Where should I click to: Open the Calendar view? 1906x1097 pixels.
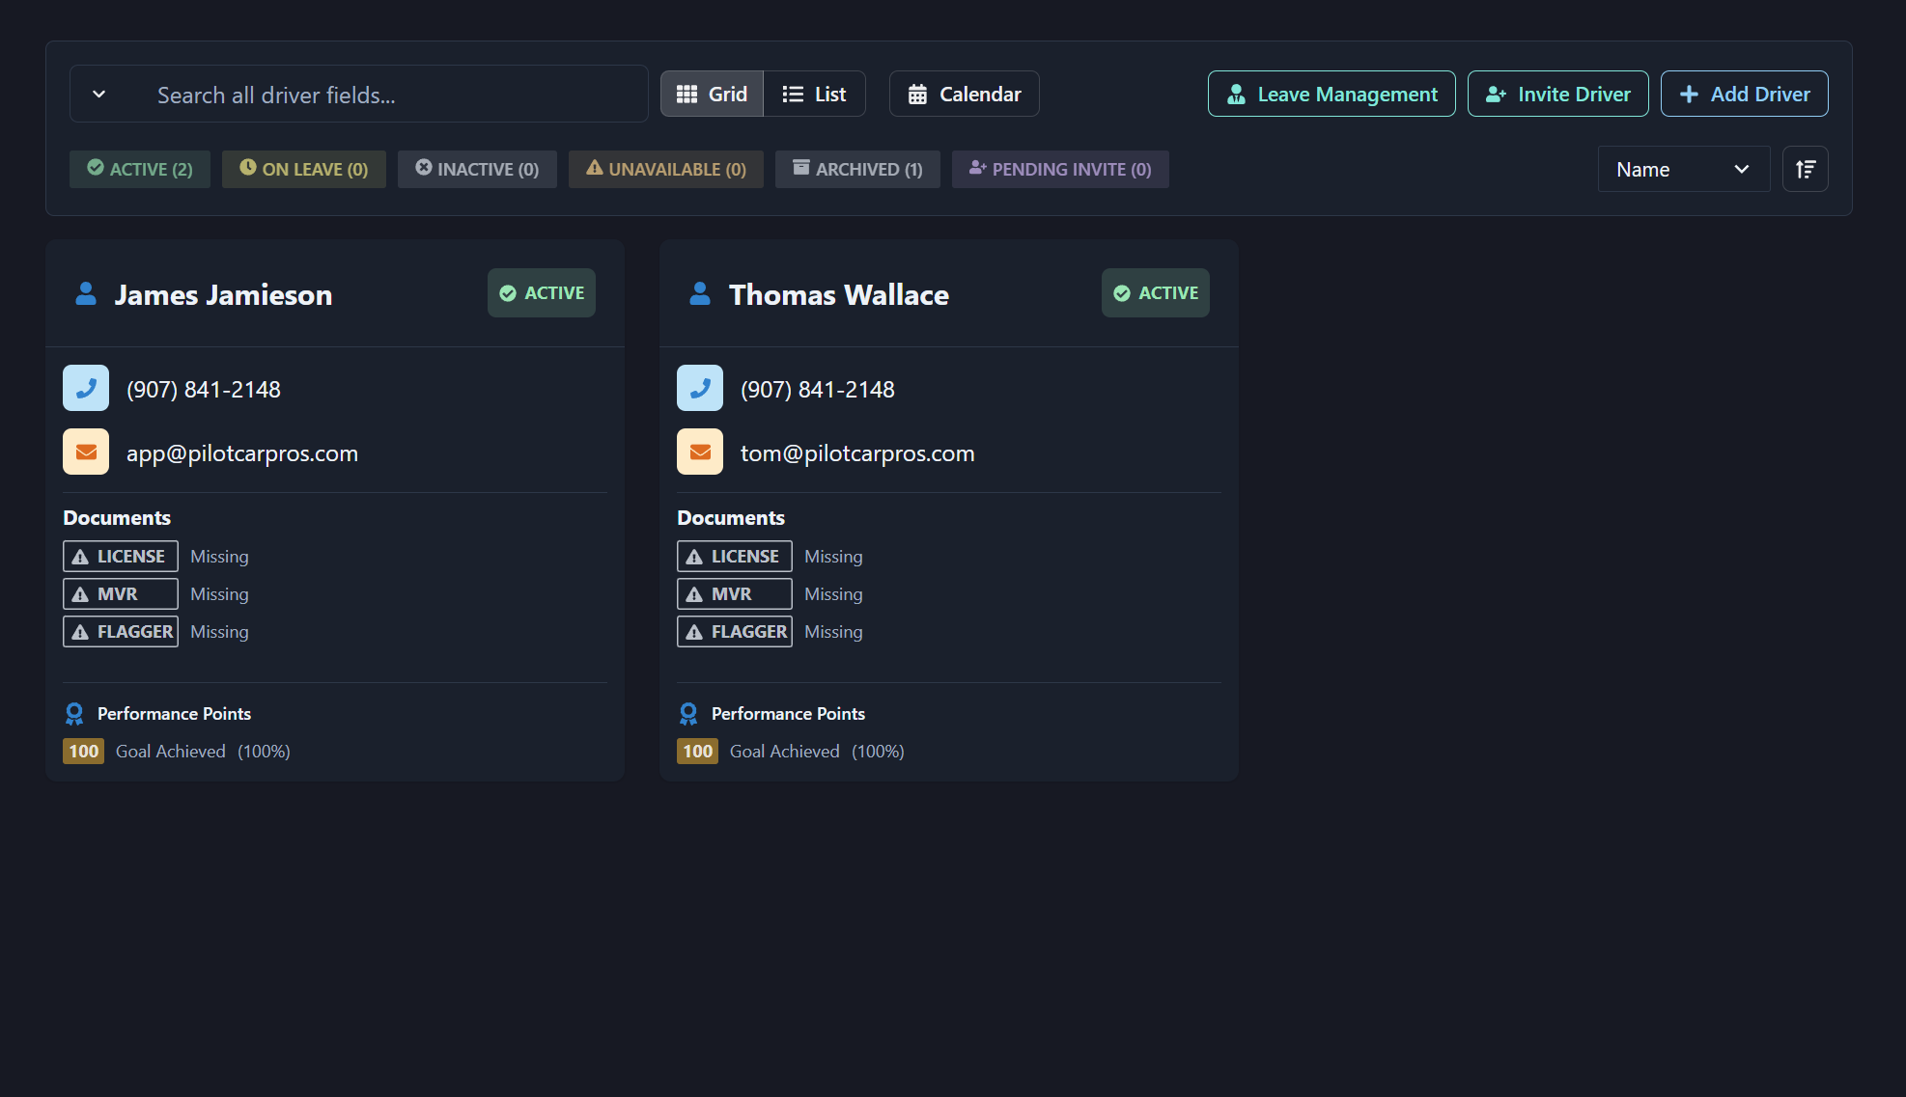click(964, 94)
